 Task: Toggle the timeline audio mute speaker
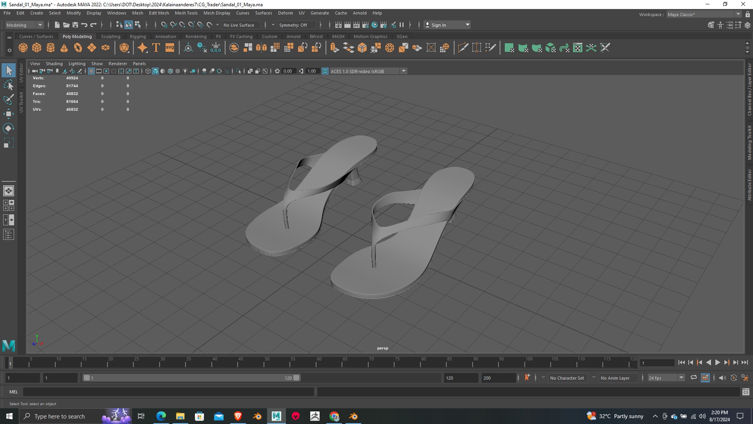[x=722, y=378]
